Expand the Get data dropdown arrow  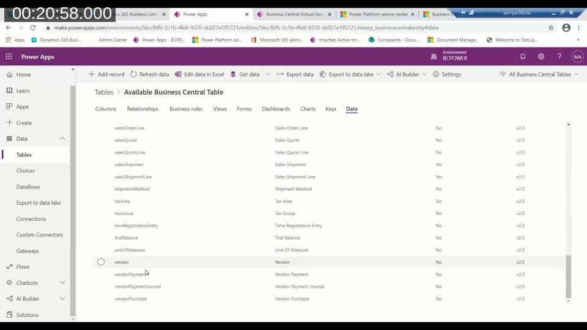pos(268,74)
